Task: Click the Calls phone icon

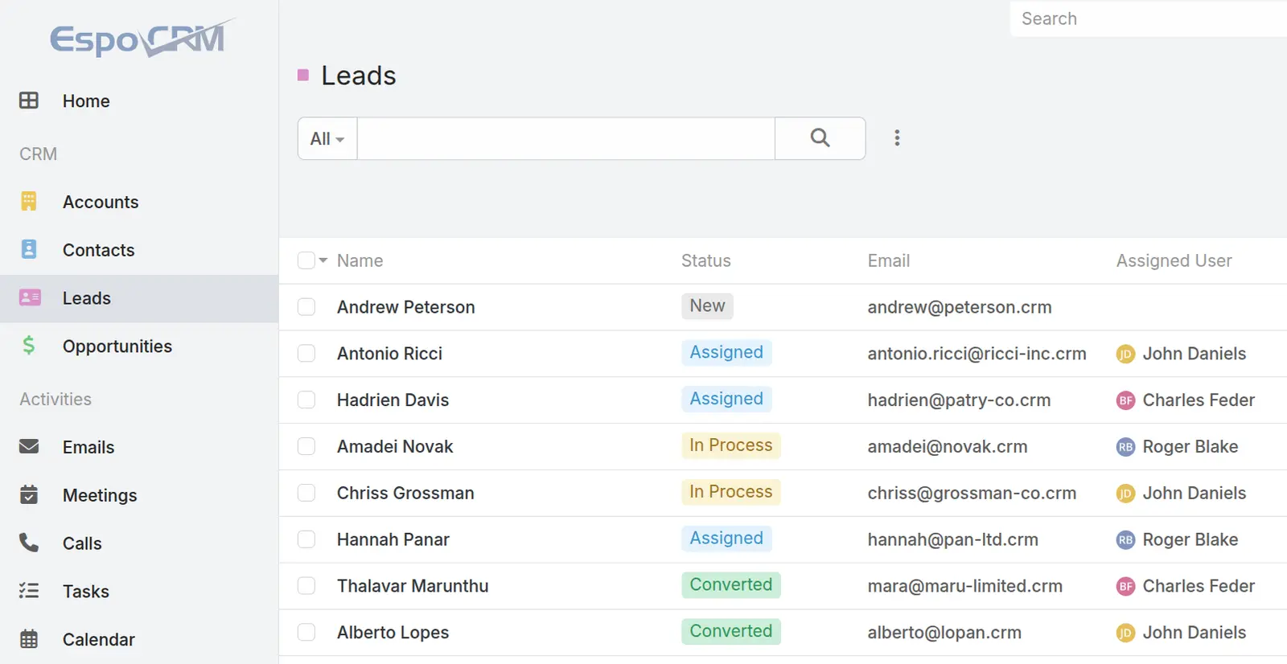Action: coord(29,543)
